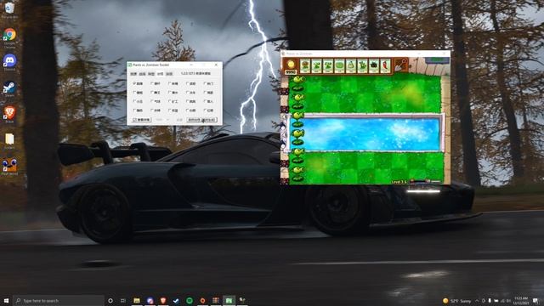Click the level progress meter in game

coord(425,181)
